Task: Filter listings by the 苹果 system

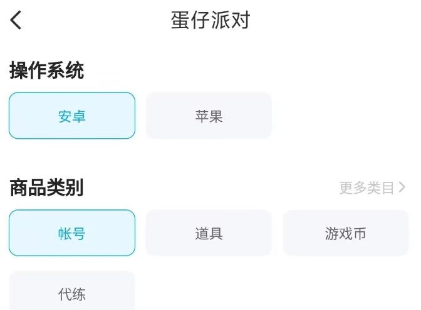Action: point(209,116)
